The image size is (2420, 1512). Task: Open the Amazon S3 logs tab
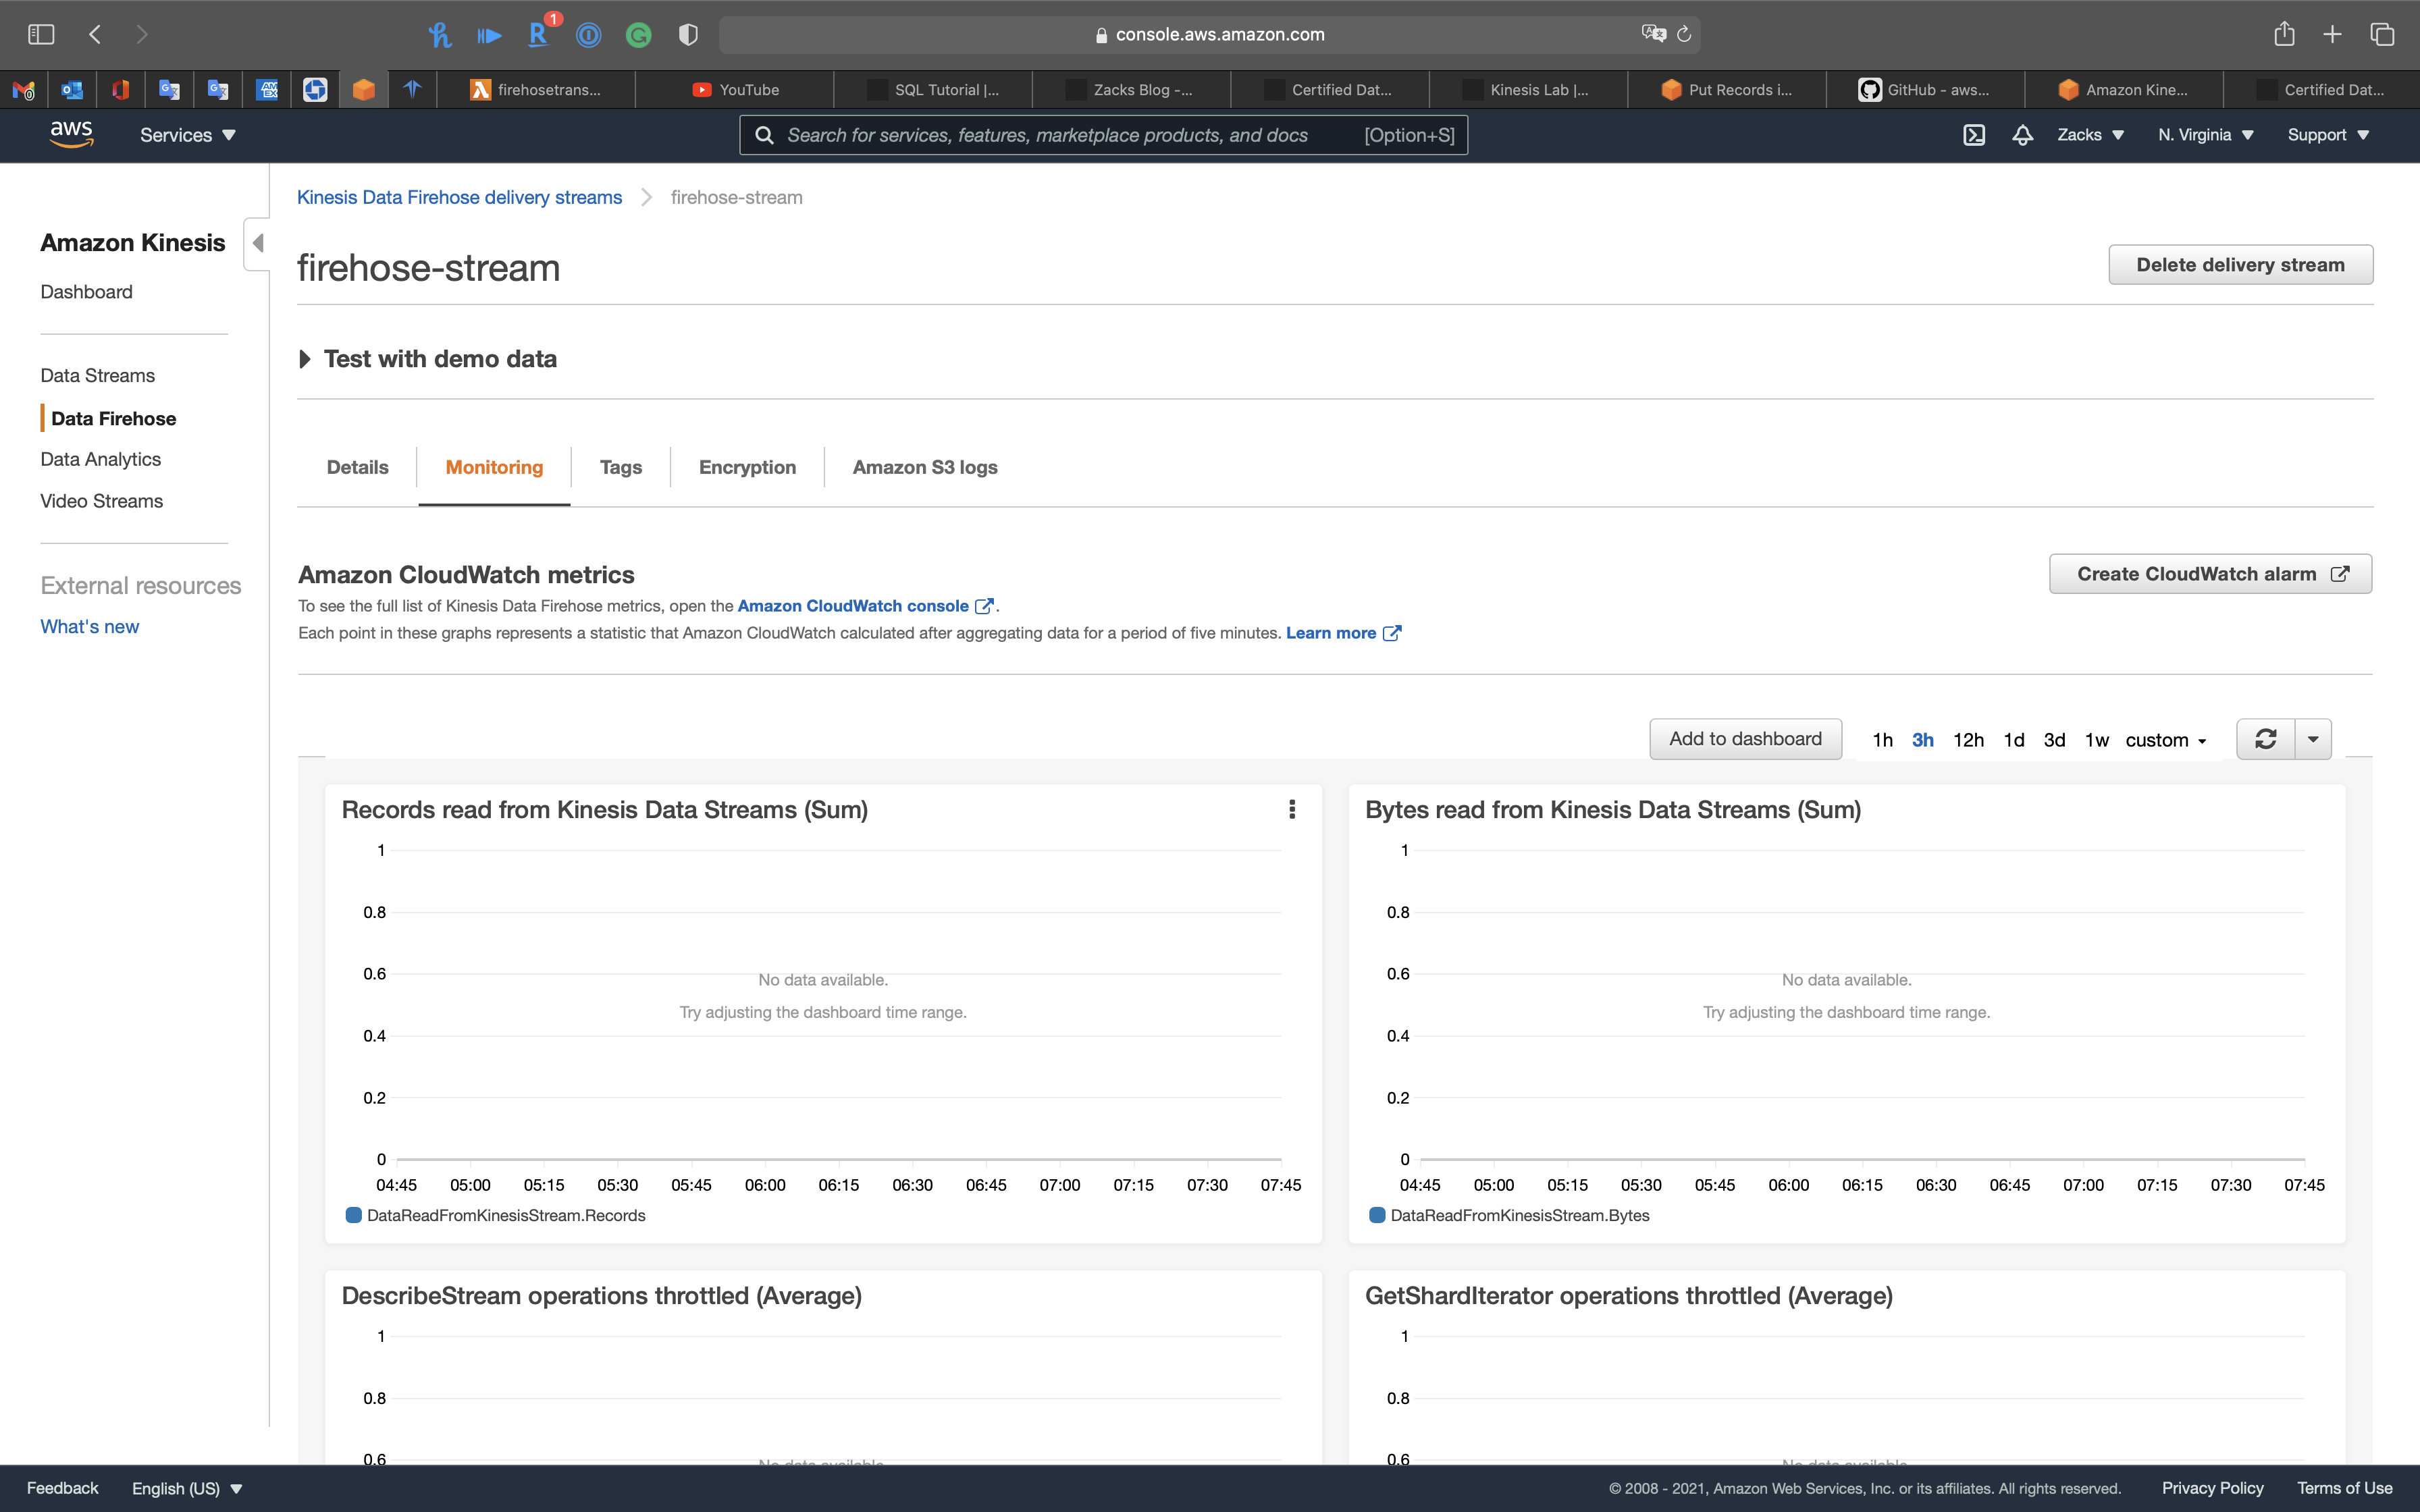point(924,467)
